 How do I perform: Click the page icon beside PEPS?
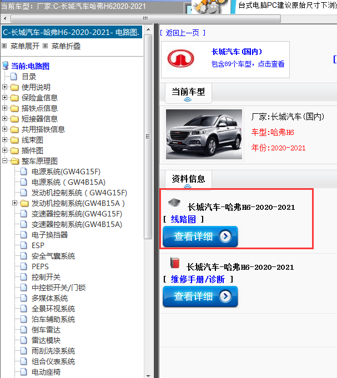click(24, 266)
